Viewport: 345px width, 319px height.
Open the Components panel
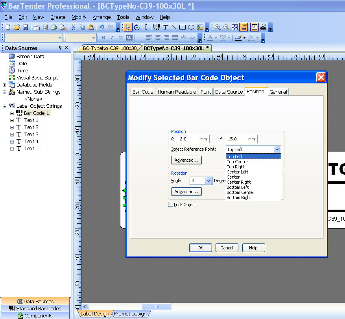tap(35, 315)
